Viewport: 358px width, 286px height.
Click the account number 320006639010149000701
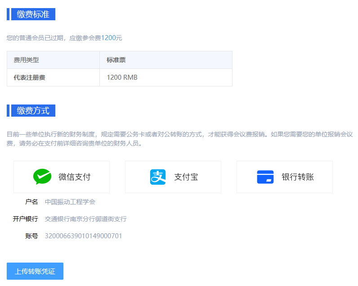point(83,236)
